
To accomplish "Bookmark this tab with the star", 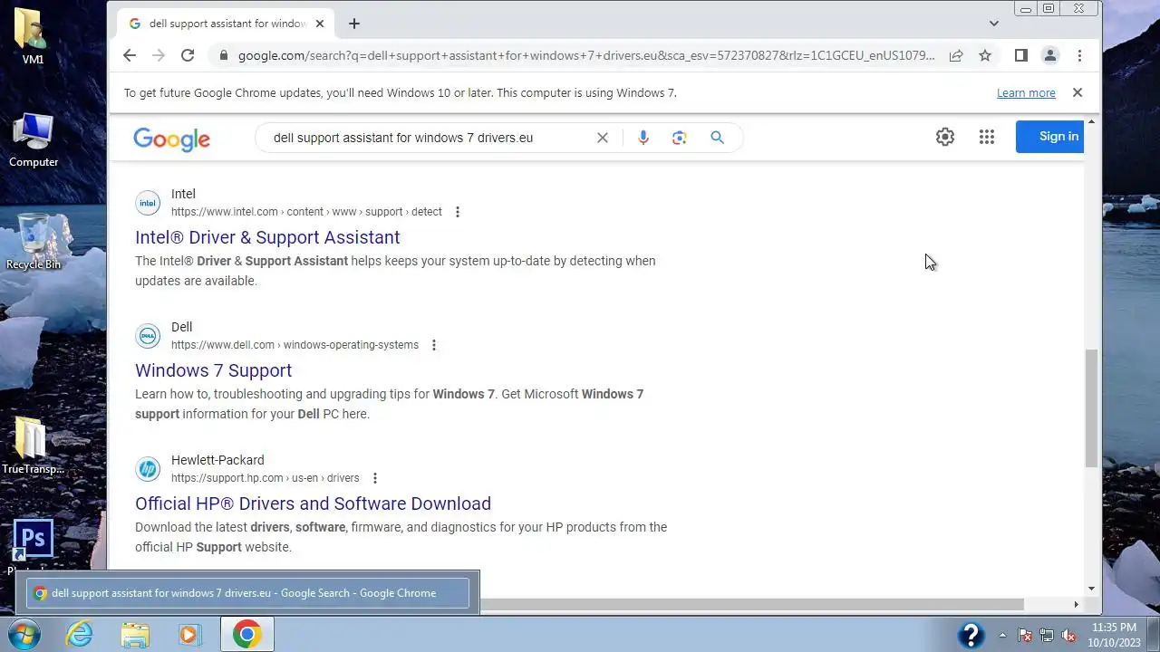I will pyautogui.click(x=985, y=55).
